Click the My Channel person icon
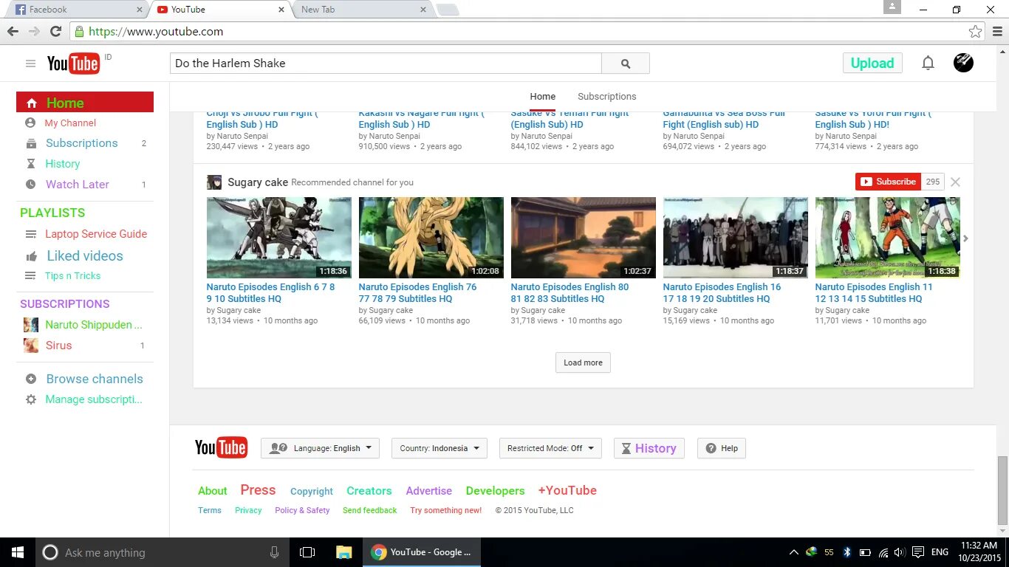Screen dimensions: 1009x567 click(x=30, y=123)
